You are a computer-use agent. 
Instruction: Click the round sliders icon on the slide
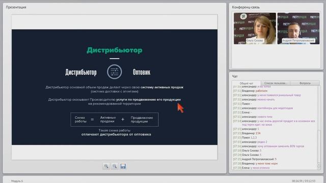(114, 72)
